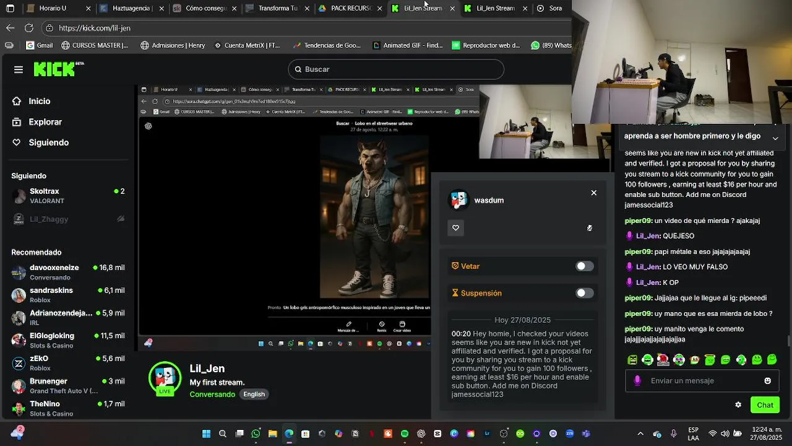Click the Enviar un mensaje input
The width and height of the screenshot is (792, 446).
[702, 381]
